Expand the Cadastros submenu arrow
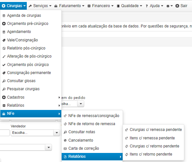The width and height of the screenshot is (192, 162). [x=59, y=97]
